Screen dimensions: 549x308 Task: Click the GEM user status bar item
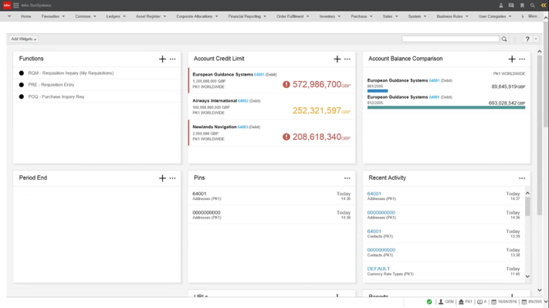[x=446, y=302]
